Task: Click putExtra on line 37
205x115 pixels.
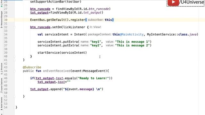Action: tap(70, 45)
